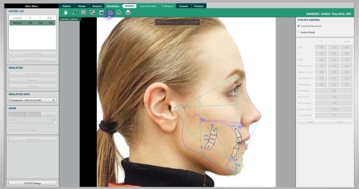
Task: Click the head profile icon beside the printer
Action: [x=119, y=12]
